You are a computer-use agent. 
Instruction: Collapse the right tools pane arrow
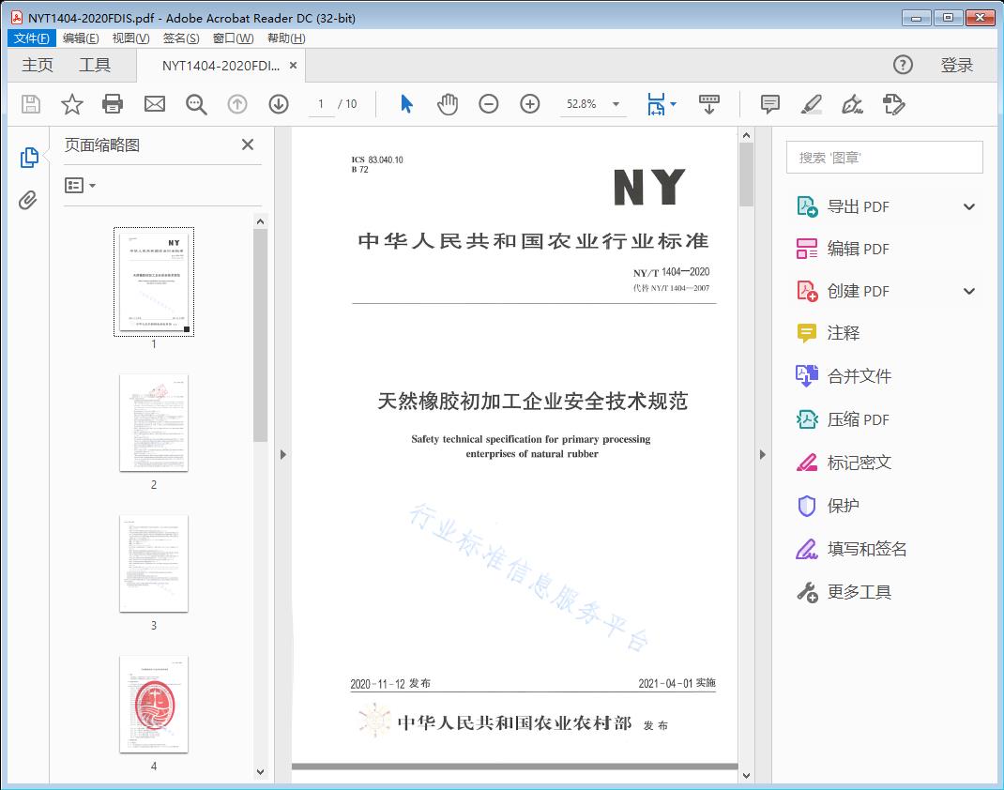[x=762, y=455]
